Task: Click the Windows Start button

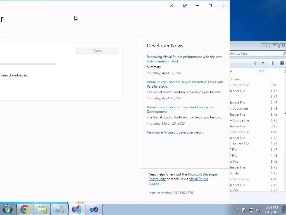Action: tap(7, 209)
